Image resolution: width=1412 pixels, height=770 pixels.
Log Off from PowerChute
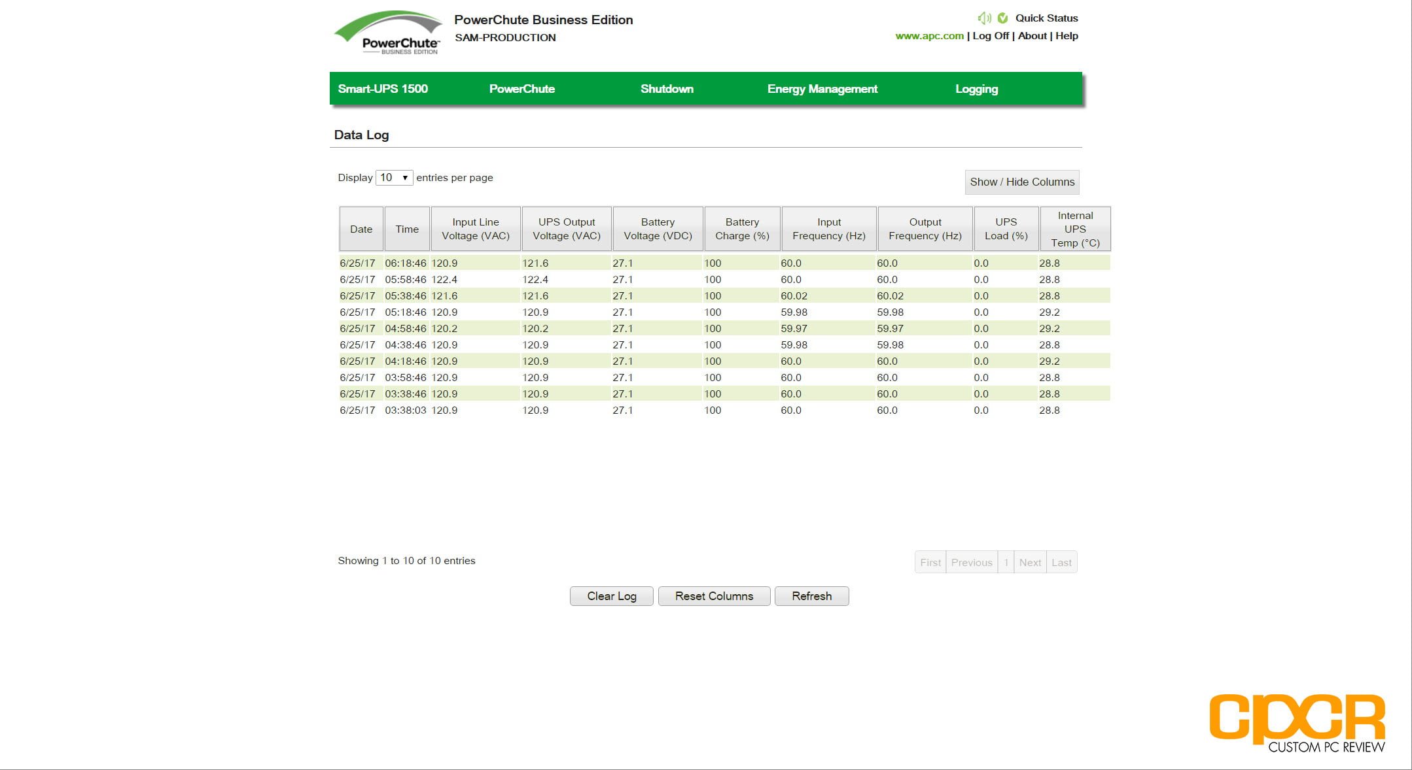click(991, 36)
